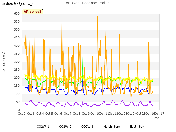This screenshot has height=132, width=176.
Task: Click the North -8cm legend entry
Action: [x=109, y=127]
